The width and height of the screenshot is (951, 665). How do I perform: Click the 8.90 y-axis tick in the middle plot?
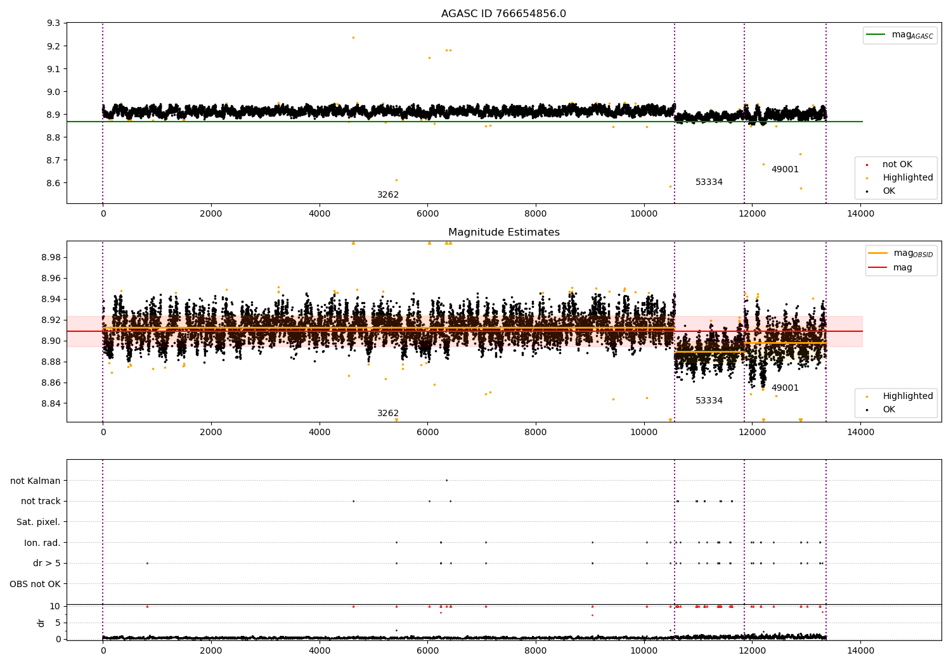[x=51, y=341]
